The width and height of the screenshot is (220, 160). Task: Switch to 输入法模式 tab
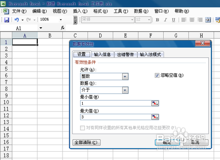coord(150,55)
